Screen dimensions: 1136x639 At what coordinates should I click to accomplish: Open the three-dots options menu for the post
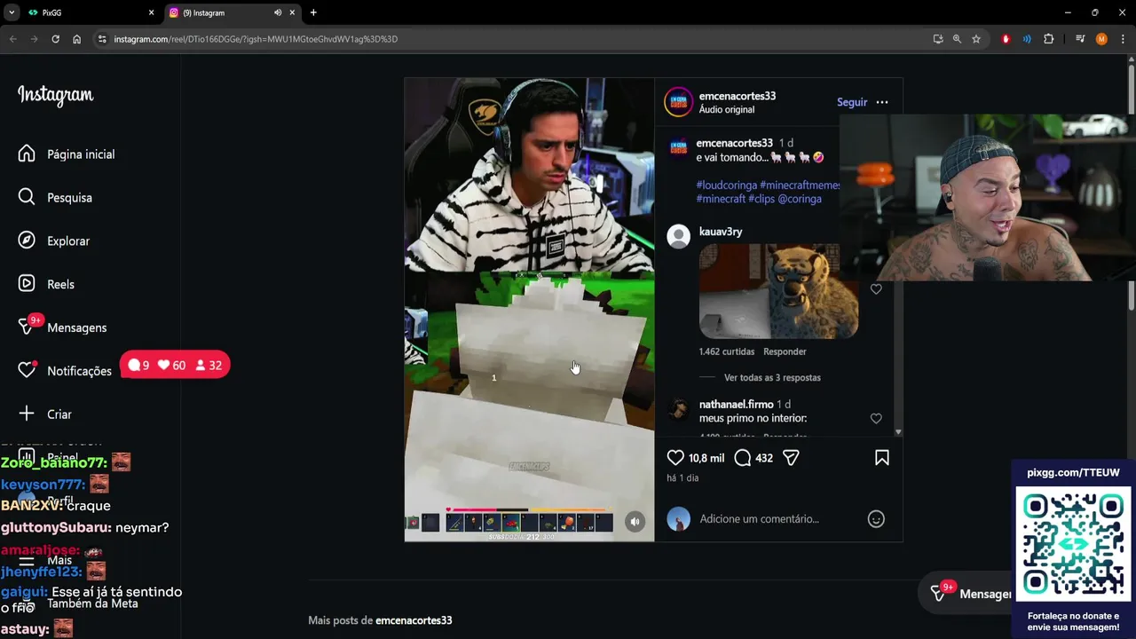[882, 102]
